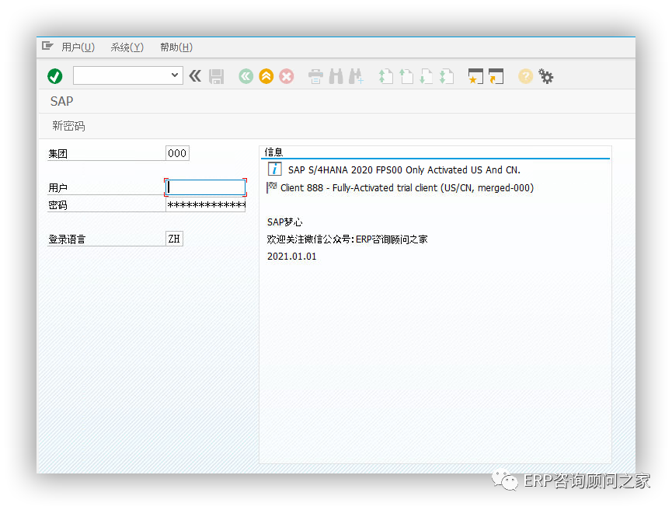Click the 'SAP梦心' text line
This screenshot has width=672, height=510.
284,222
